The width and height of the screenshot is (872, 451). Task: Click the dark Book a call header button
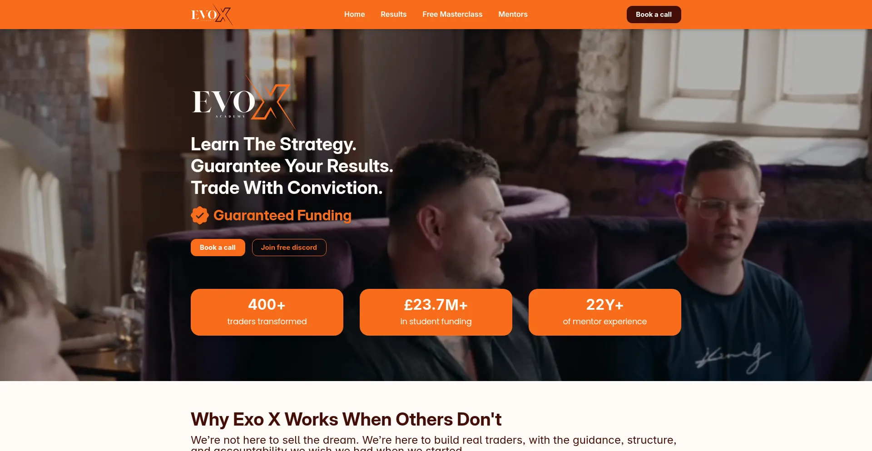[x=654, y=15]
